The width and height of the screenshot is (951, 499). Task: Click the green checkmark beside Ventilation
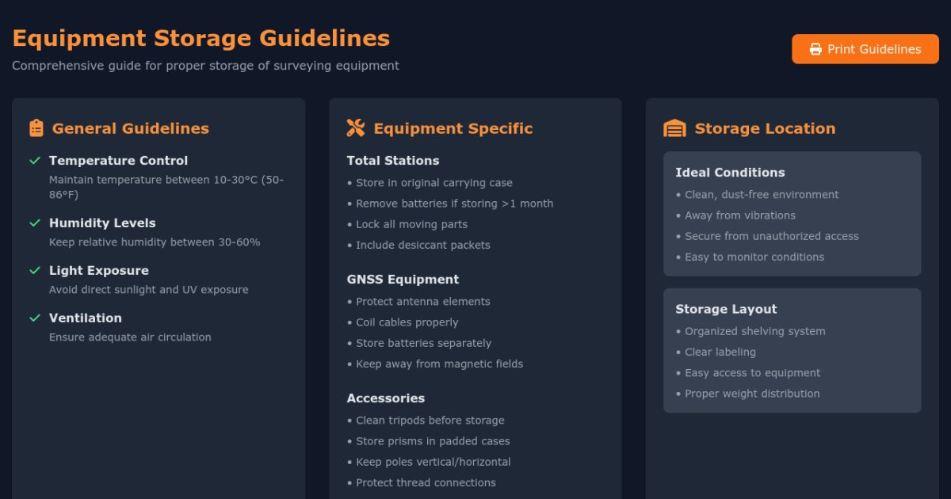click(35, 318)
